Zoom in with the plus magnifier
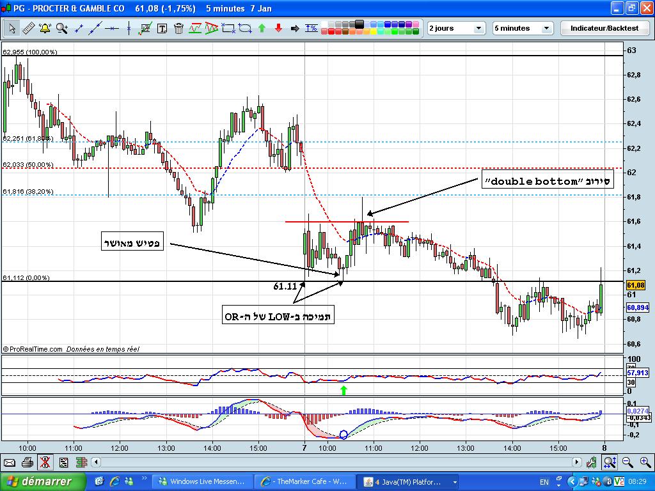Image resolution: width=655 pixels, height=491 pixels. click(x=645, y=462)
